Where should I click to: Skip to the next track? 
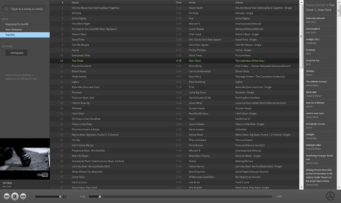coord(23,197)
